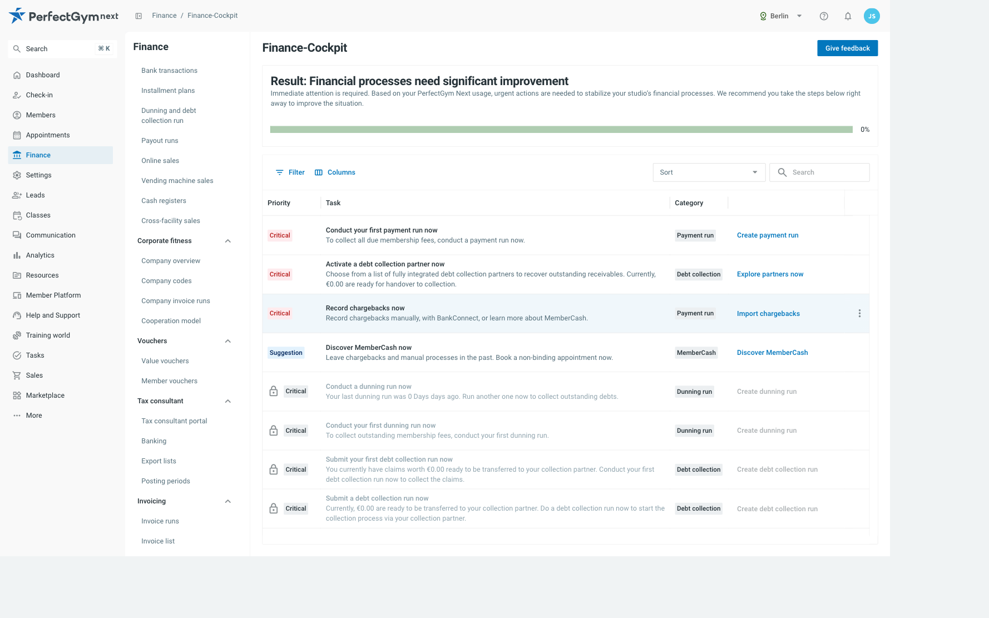Open the JS user avatar menu
This screenshot has height=618, width=989.
pos(872,16)
